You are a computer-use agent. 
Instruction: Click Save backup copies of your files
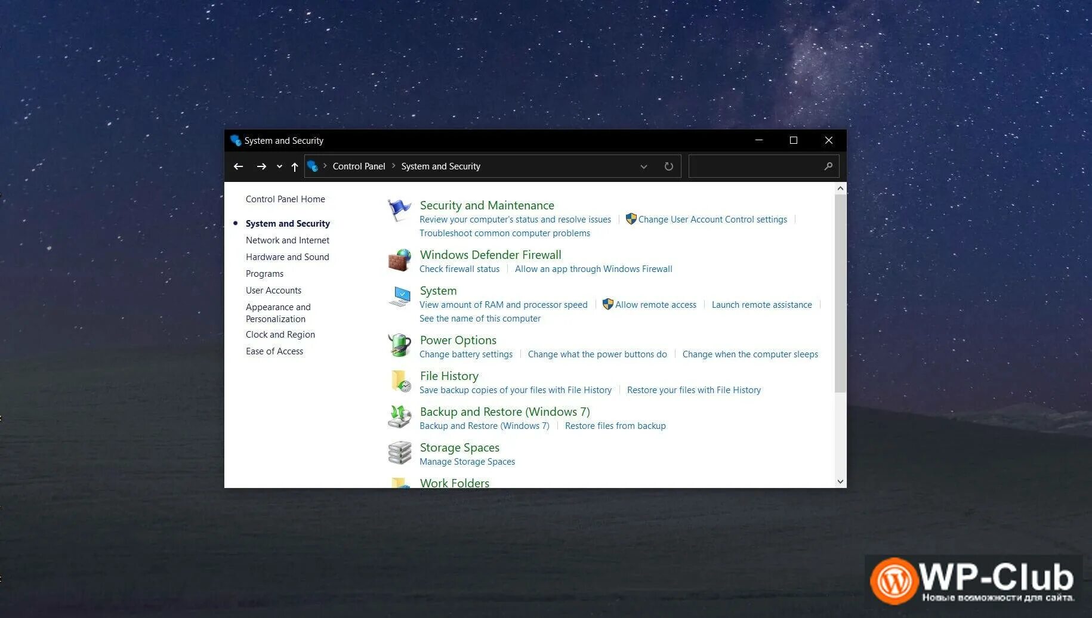pyautogui.click(x=516, y=390)
